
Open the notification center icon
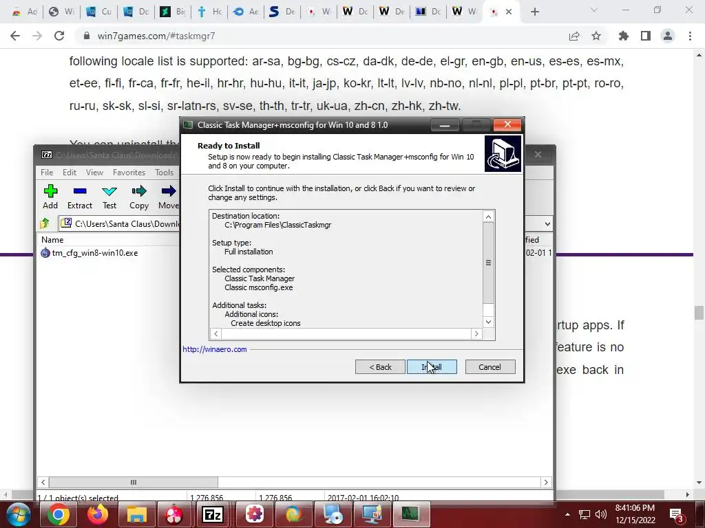point(676,514)
